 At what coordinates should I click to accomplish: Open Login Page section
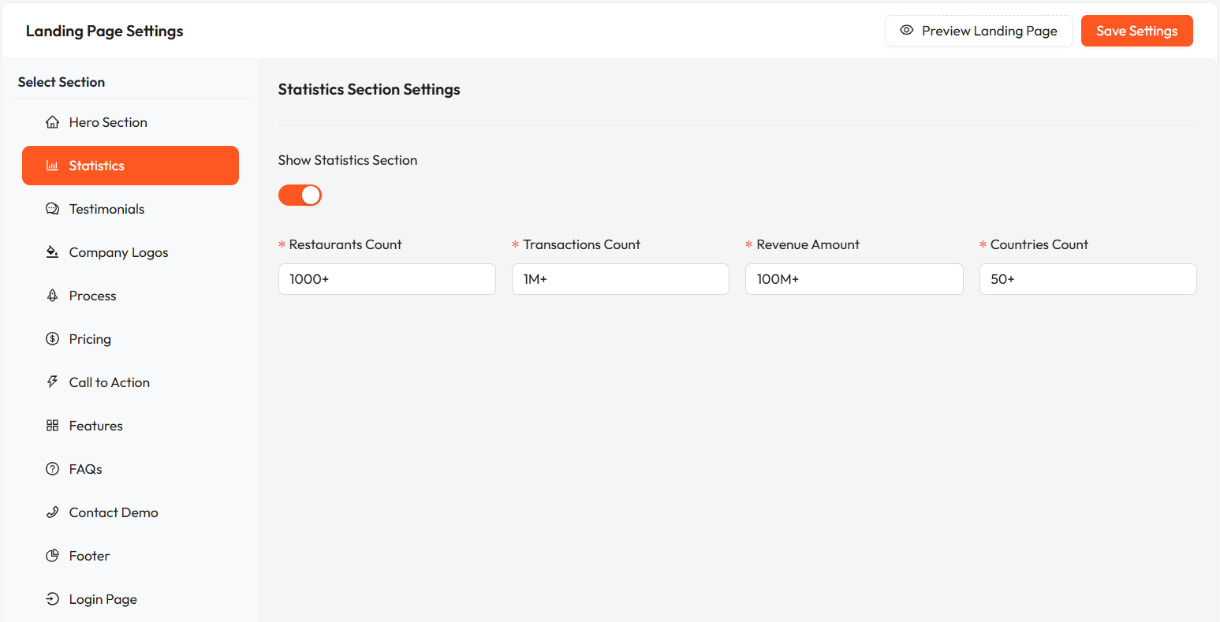point(130,599)
